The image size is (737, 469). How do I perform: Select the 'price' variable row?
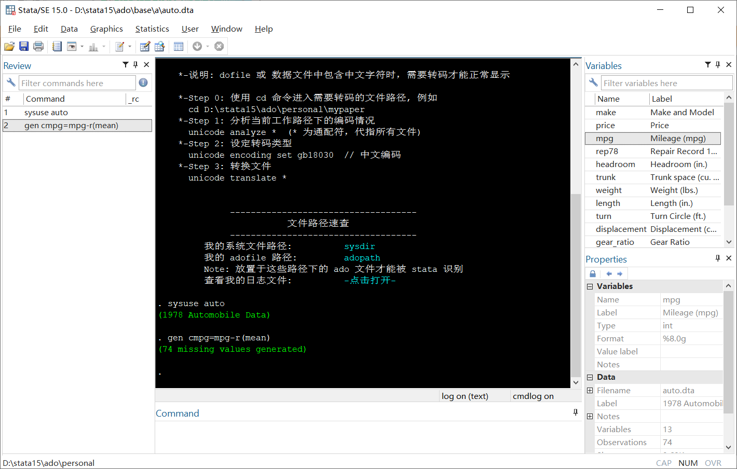(x=653, y=126)
